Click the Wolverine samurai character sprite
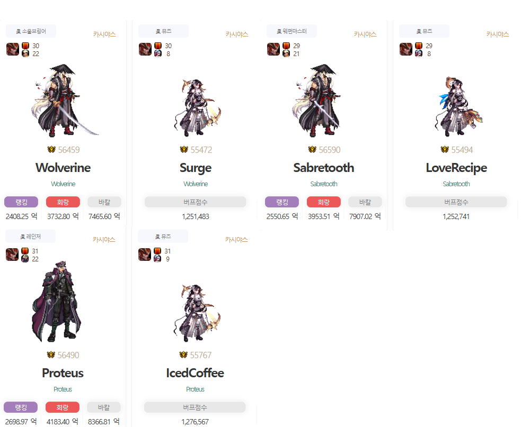The height and width of the screenshot is (427, 521). point(63,101)
